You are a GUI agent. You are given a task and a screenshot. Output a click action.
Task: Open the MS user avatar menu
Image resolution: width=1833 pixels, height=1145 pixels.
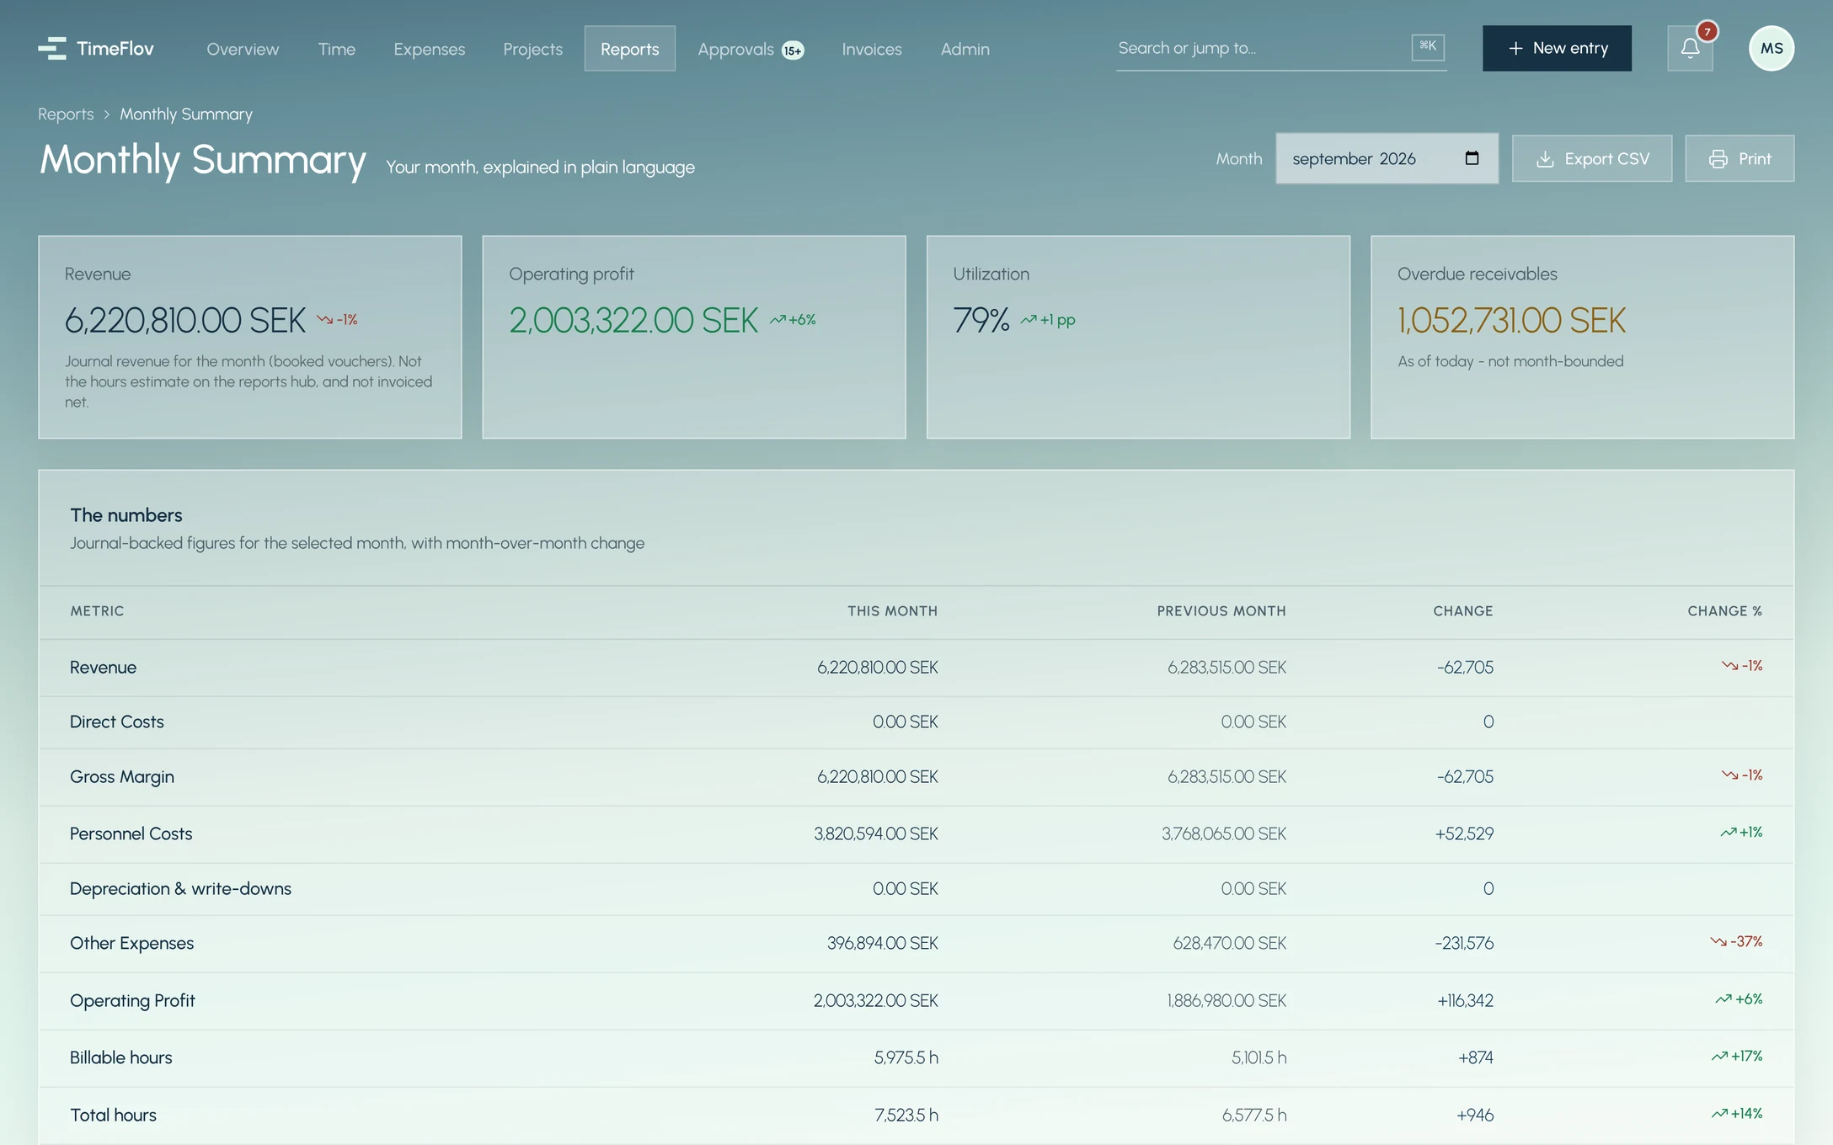(x=1772, y=48)
